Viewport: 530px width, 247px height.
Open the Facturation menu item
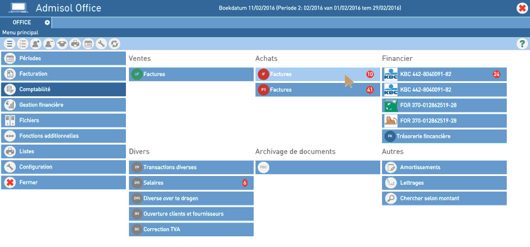64,74
